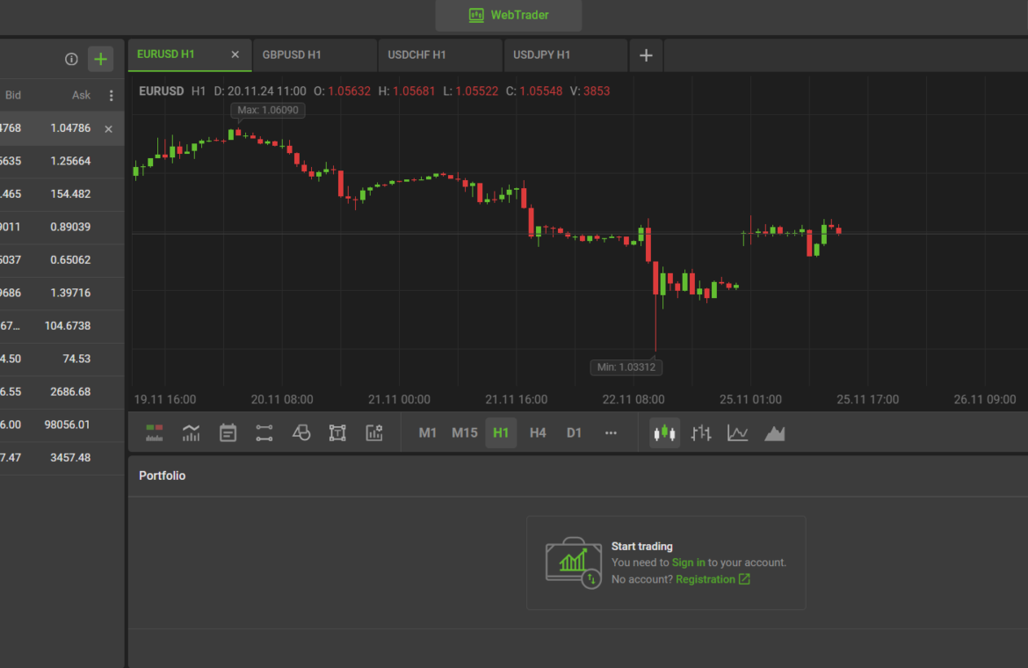Switch chart to candlestick style
Viewport: 1028px width, 668px height.
pos(664,432)
